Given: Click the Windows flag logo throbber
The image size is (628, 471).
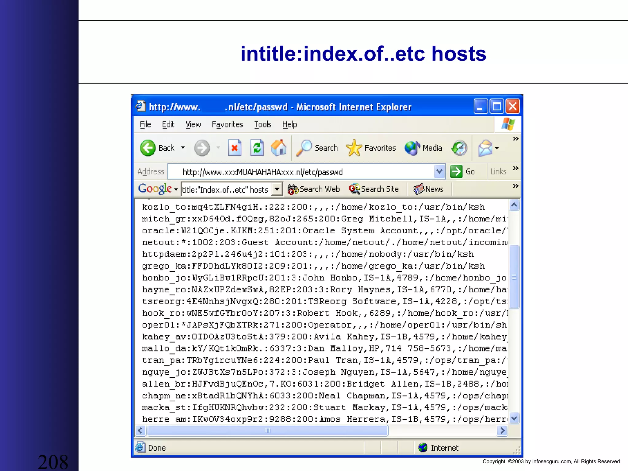Looking at the screenshot, I should coord(508,124).
